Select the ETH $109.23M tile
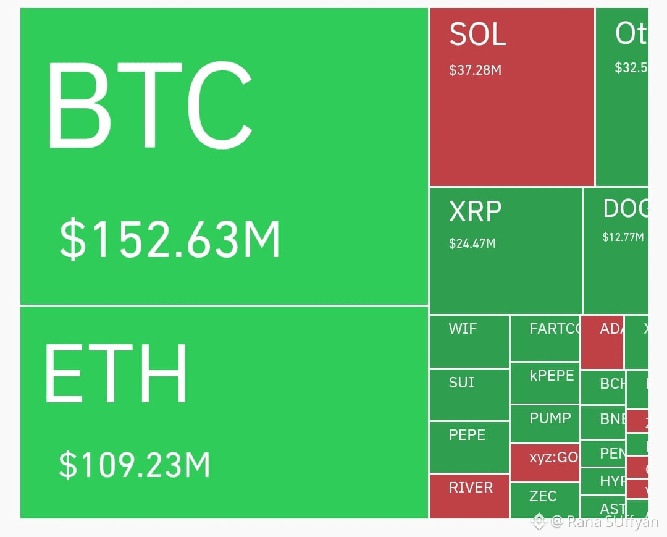Image resolution: width=667 pixels, height=537 pixels. (224, 412)
